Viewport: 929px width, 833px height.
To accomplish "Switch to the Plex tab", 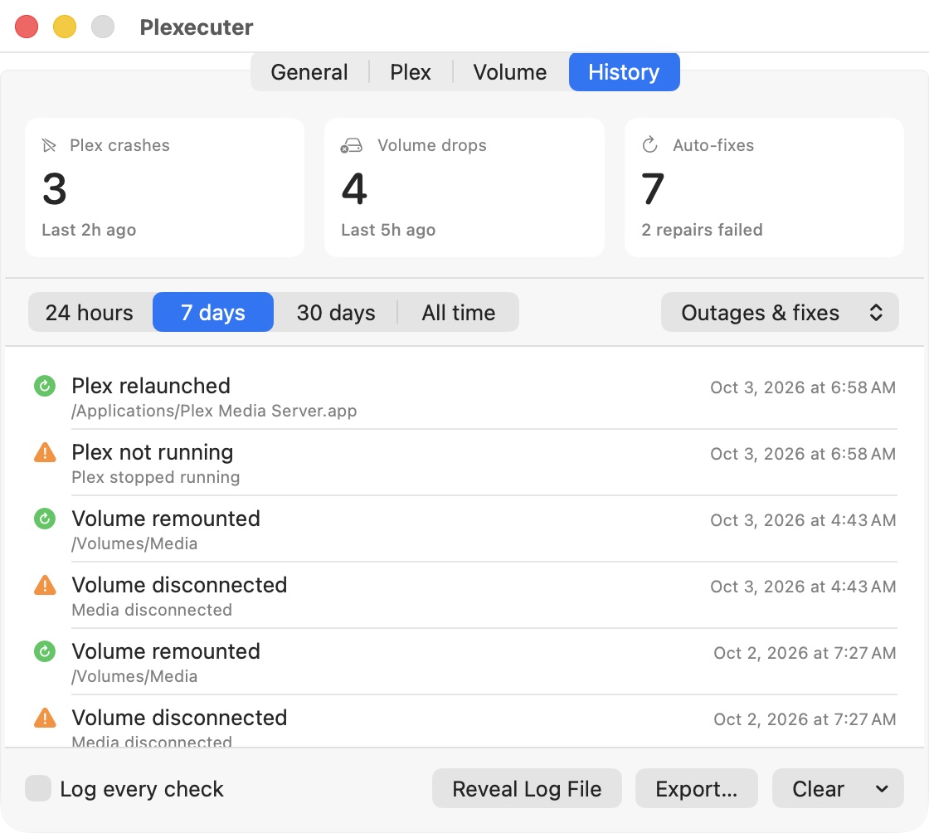I will (410, 72).
